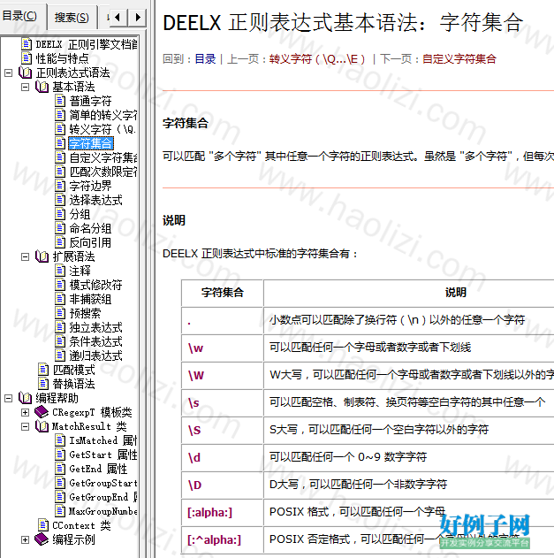Click the [:^alpha:] cell in the table
The height and width of the screenshot is (558, 554).
(223, 539)
